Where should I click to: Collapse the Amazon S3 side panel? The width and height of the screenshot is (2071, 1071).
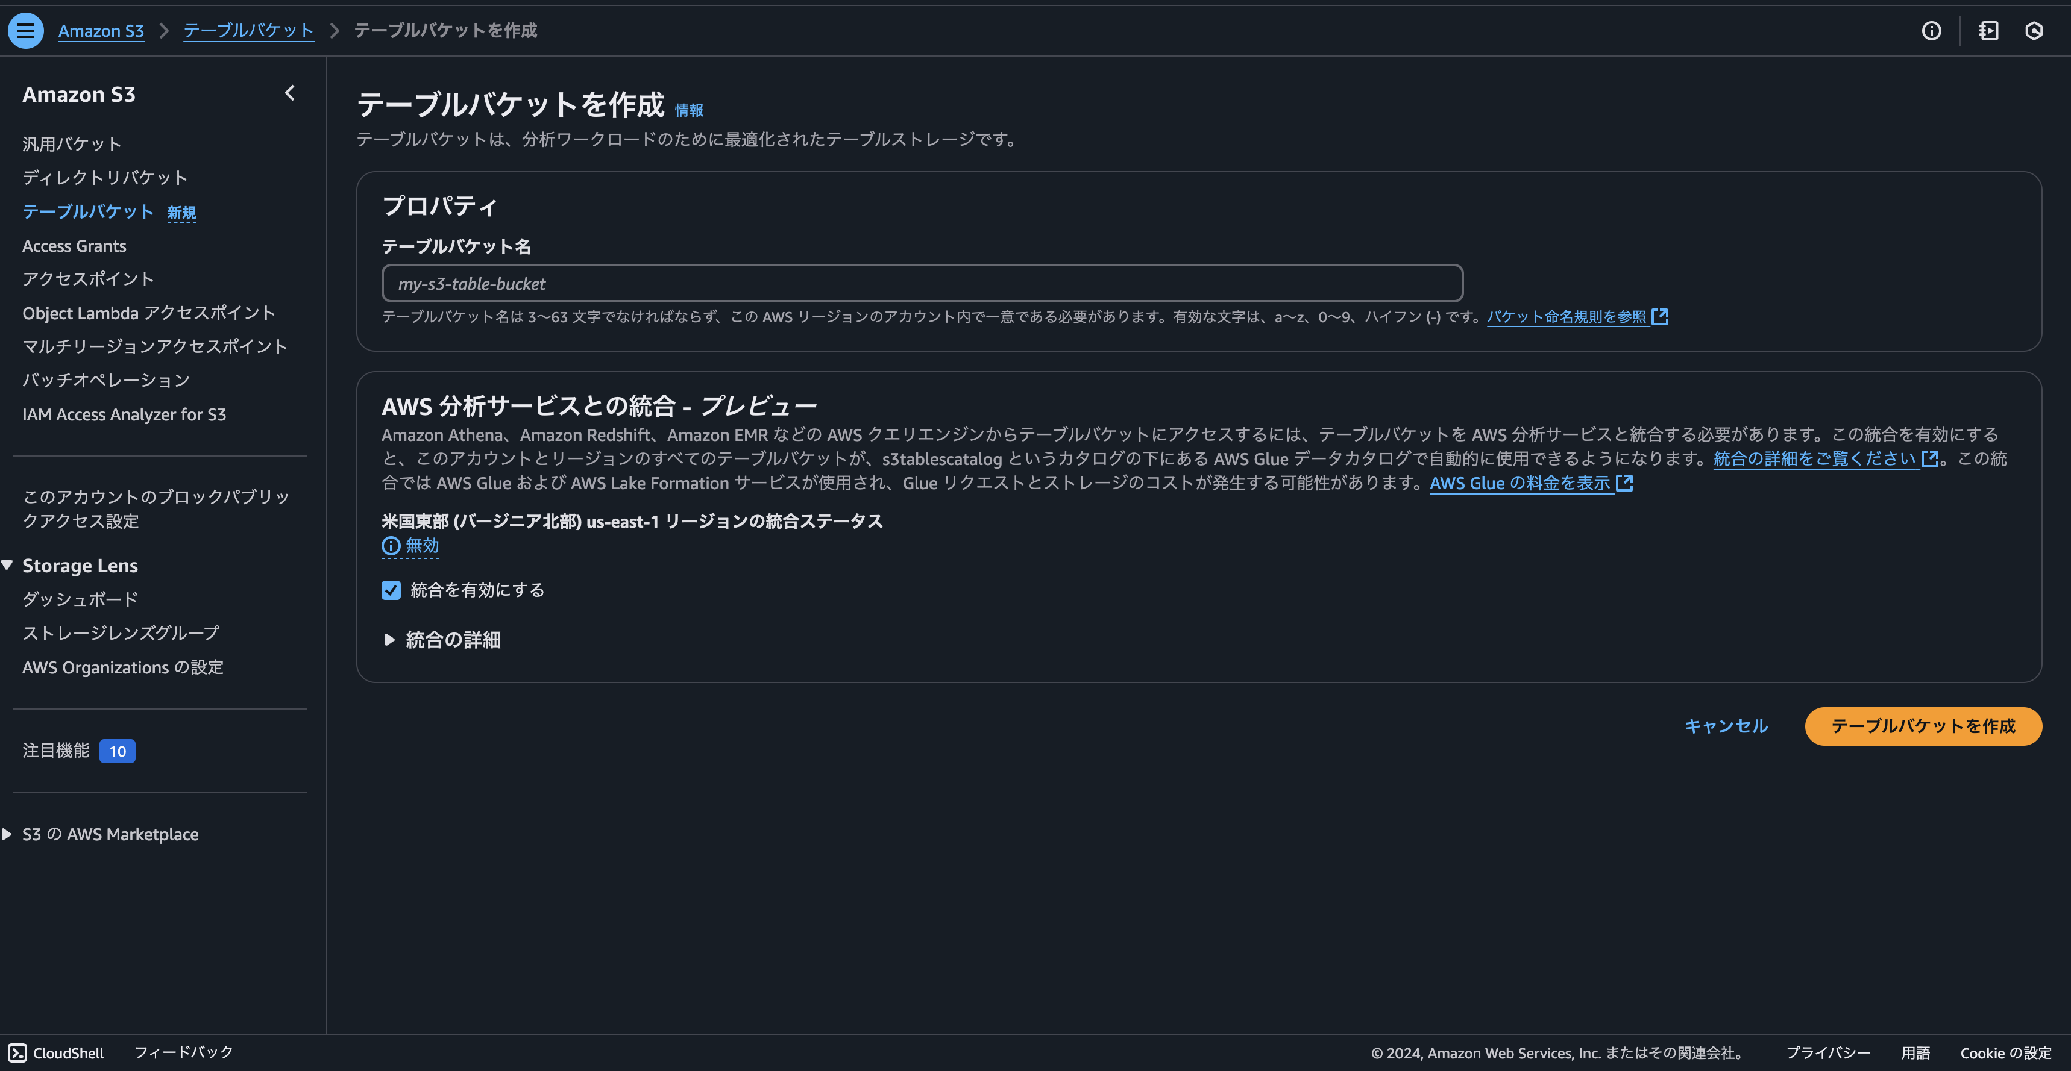click(291, 93)
